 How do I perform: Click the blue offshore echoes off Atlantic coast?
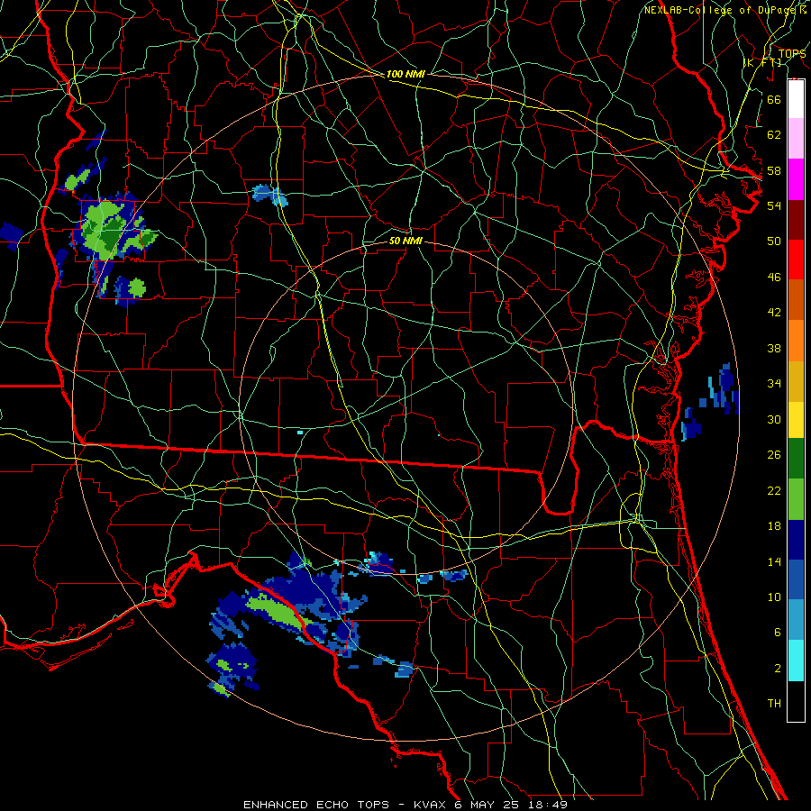[712, 401]
